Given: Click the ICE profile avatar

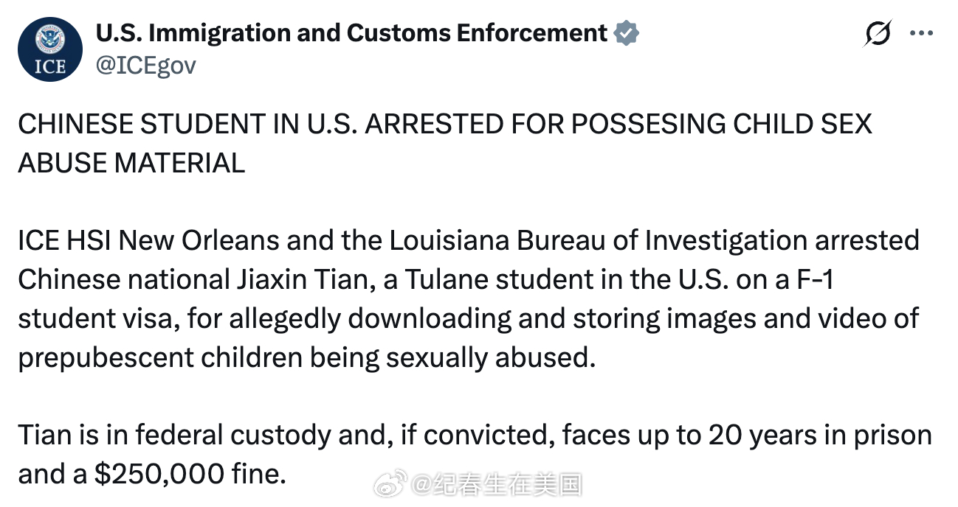Looking at the screenshot, I should pyautogui.click(x=49, y=49).
